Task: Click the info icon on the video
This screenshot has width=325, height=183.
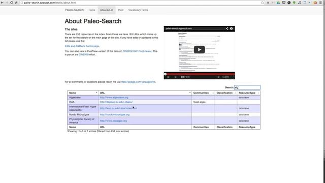Action: click(232, 28)
